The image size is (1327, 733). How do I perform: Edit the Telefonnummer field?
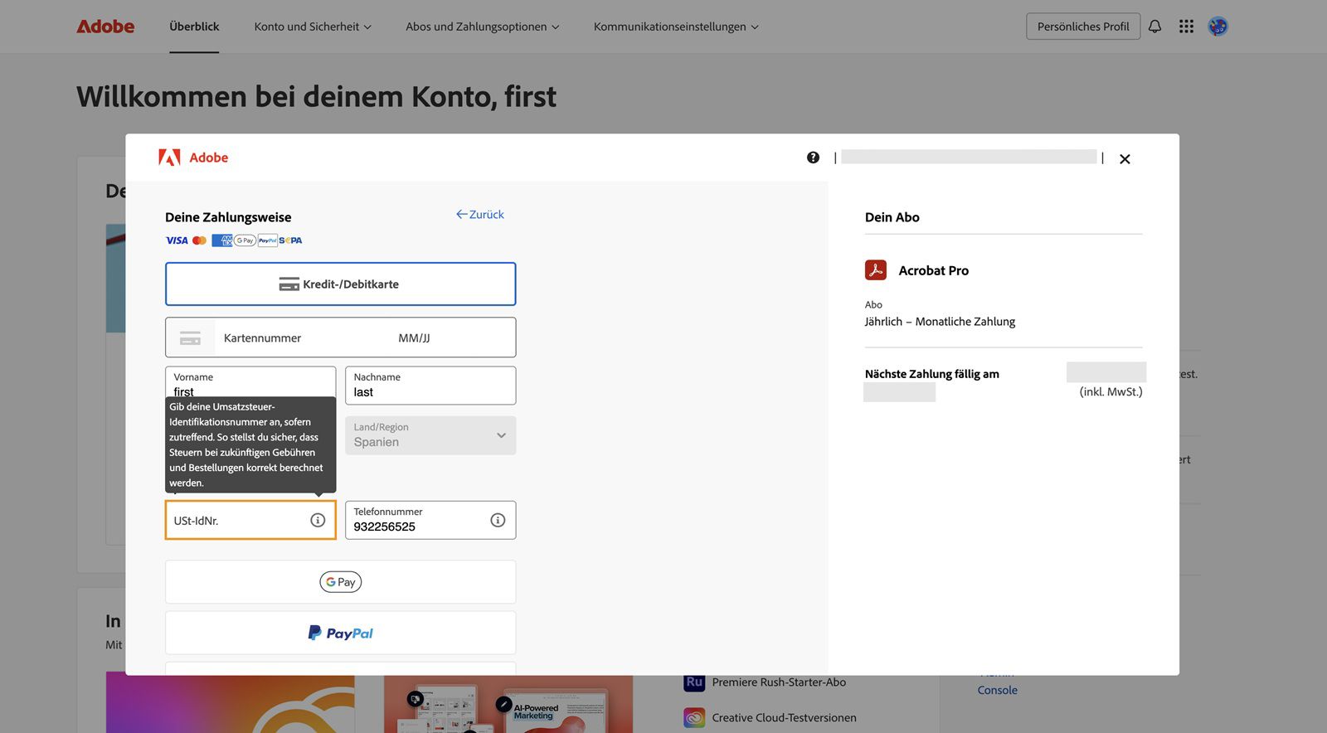click(x=430, y=520)
